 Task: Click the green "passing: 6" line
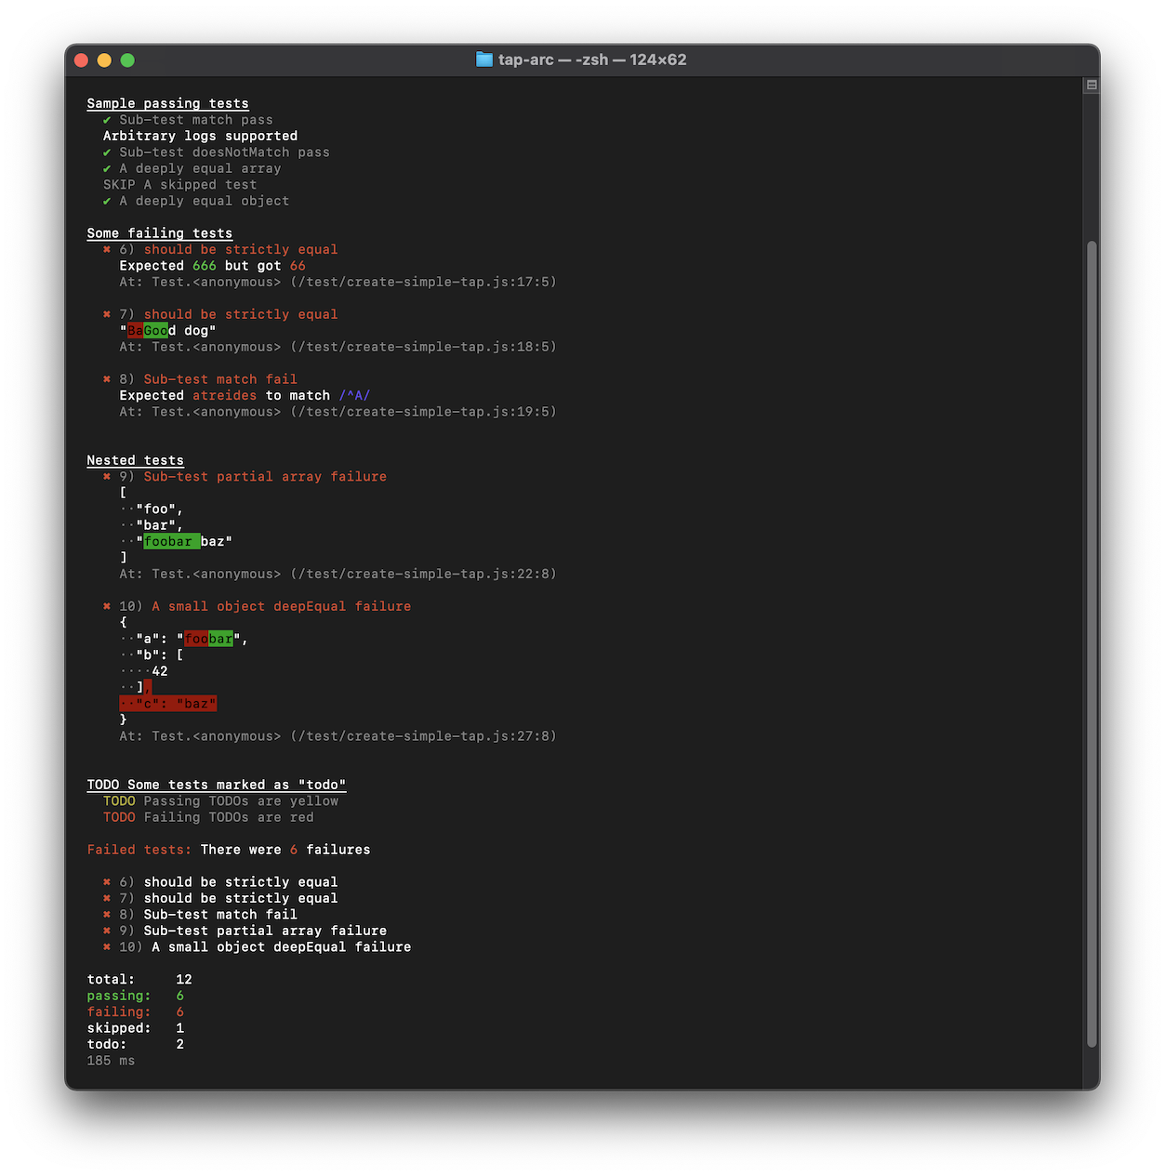pos(135,996)
